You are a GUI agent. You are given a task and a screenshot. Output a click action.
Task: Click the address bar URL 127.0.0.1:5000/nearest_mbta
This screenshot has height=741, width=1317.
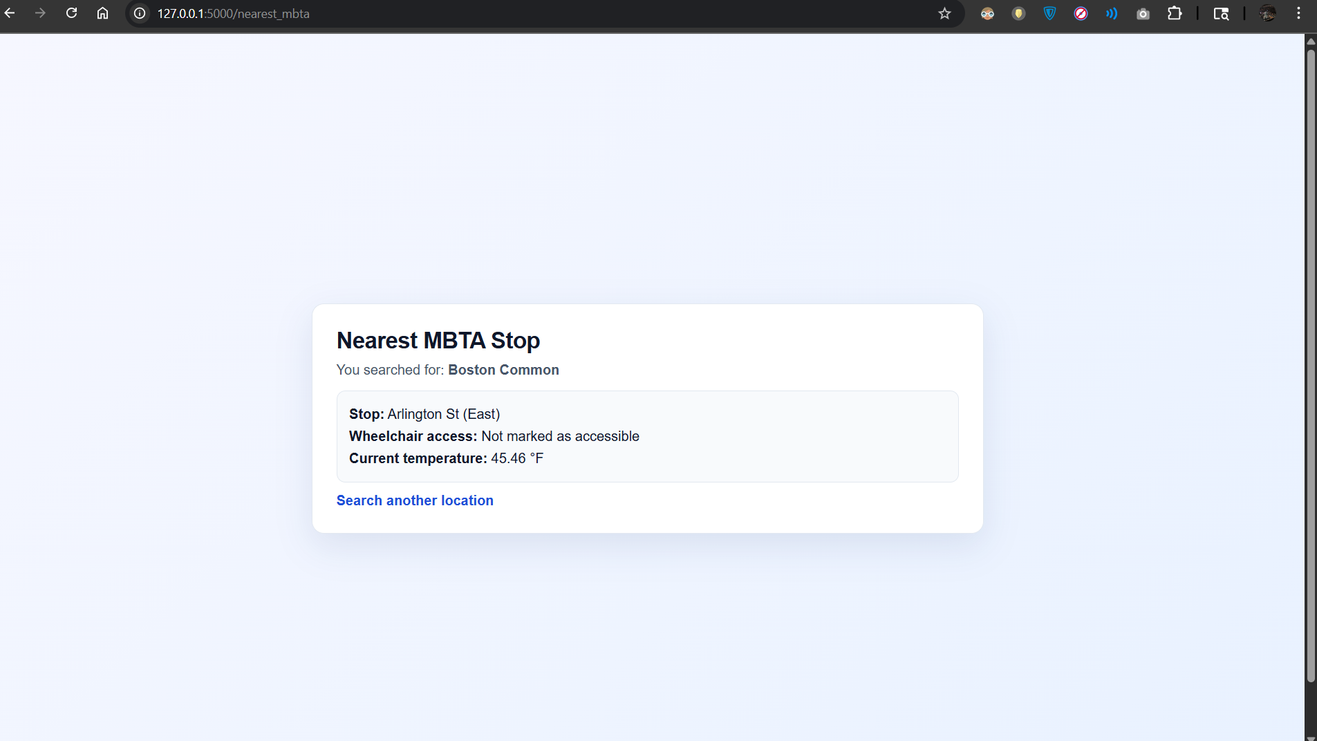coord(233,14)
